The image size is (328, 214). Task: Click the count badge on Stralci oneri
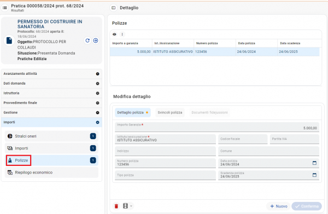(93, 136)
